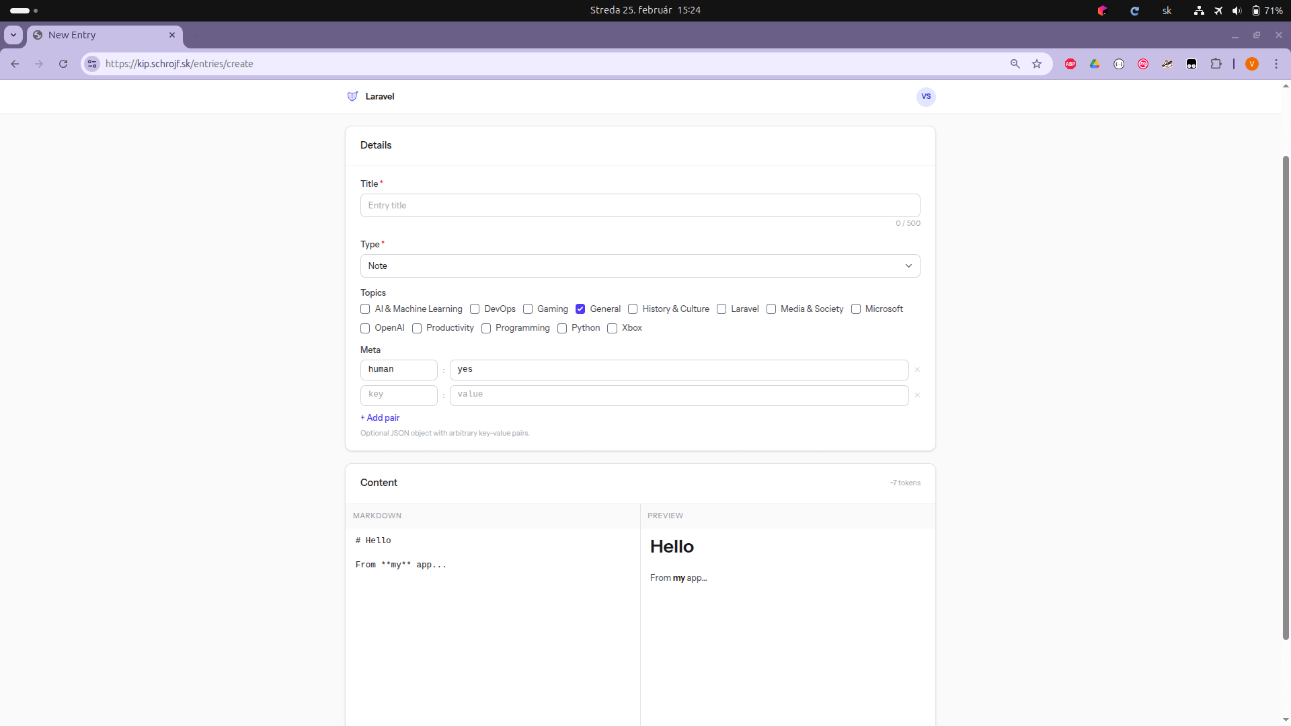Check the DevOps topic checkbox

(475, 309)
